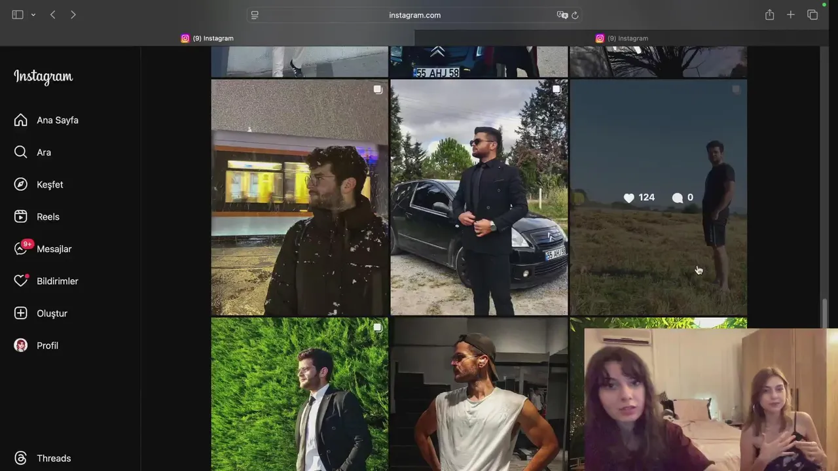This screenshot has height=471, width=838.
Task: Click the Bildirimler heart icon
Action: click(21, 281)
